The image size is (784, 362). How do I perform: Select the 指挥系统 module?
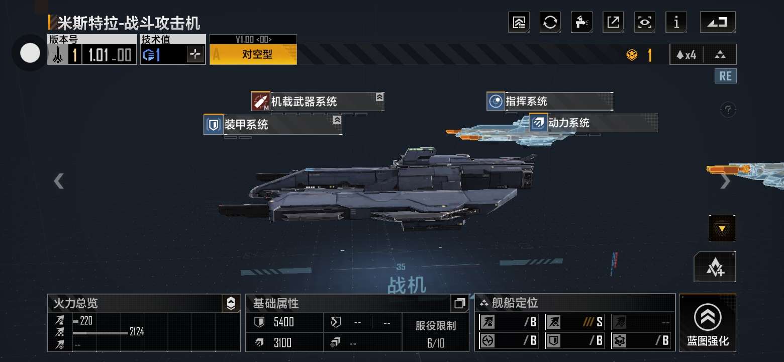pos(550,102)
